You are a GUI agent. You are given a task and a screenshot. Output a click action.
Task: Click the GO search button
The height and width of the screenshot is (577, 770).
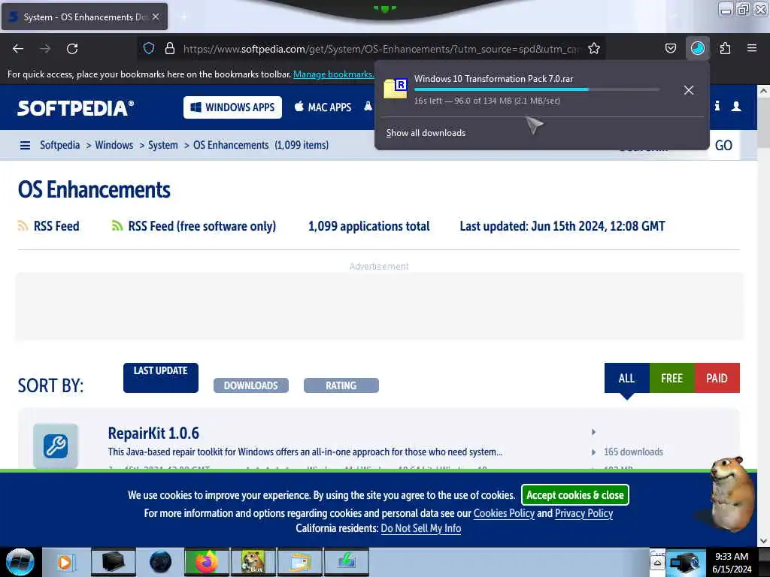coord(723,145)
